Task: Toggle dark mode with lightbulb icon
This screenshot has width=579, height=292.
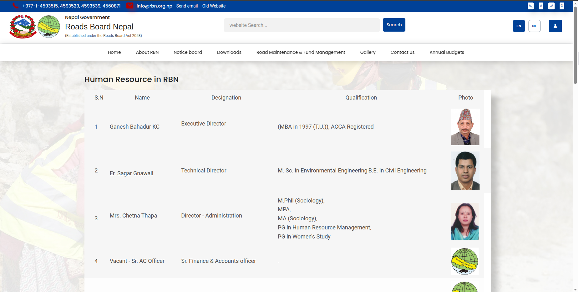Action: tap(562, 6)
